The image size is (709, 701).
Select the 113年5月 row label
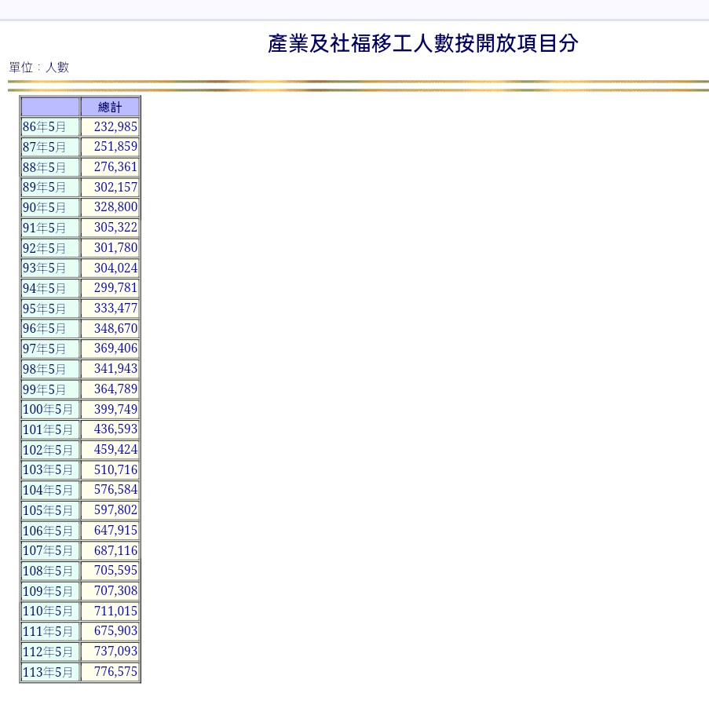pyautogui.click(x=48, y=673)
